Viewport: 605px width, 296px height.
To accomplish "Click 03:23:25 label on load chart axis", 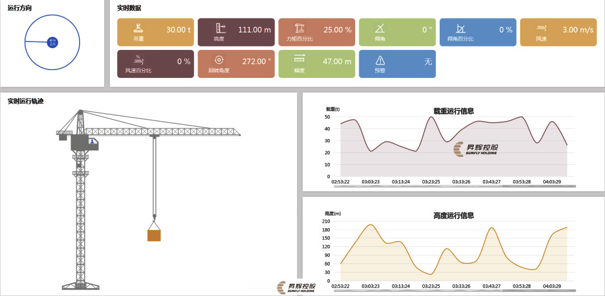I will pyautogui.click(x=431, y=182).
